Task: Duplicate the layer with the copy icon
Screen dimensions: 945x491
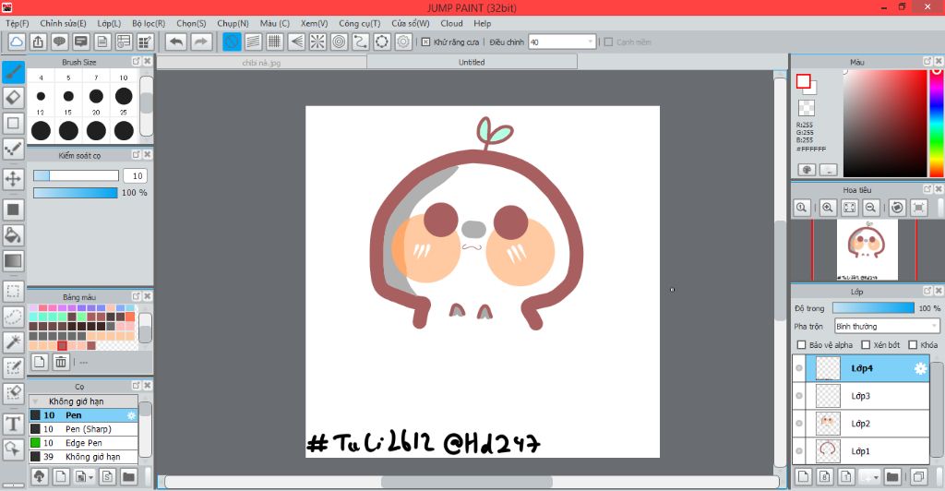Action: pos(918,476)
